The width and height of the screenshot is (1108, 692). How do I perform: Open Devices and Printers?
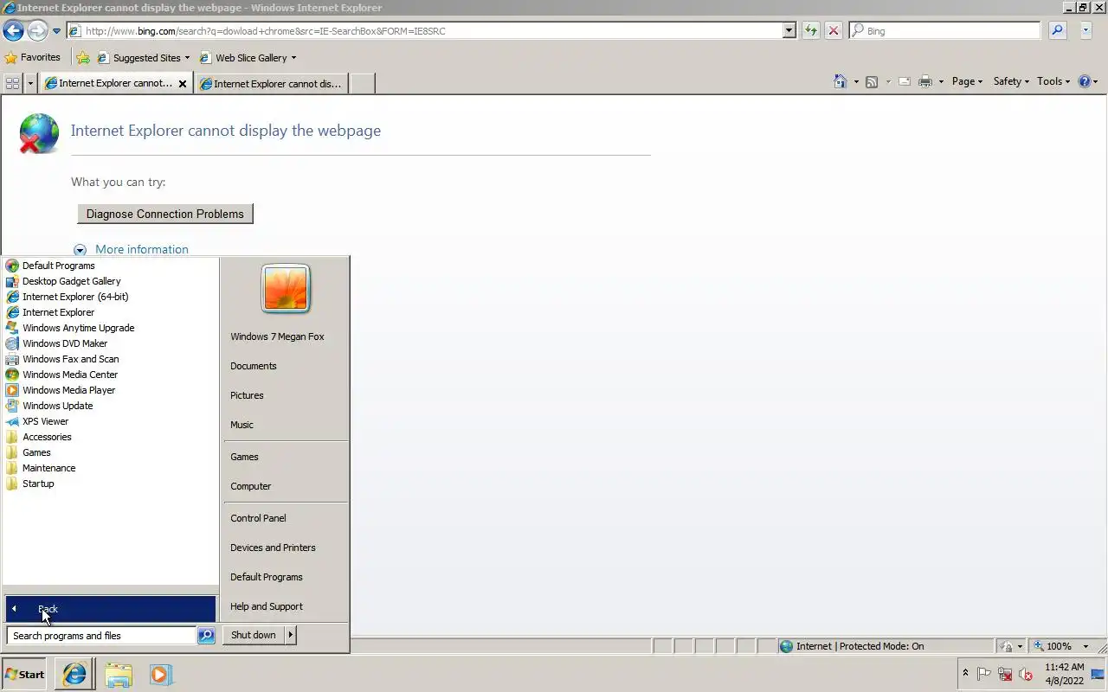point(273,548)
